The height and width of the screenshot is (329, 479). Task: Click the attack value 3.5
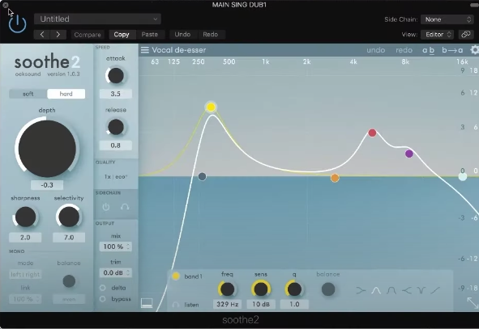point(115,94)
